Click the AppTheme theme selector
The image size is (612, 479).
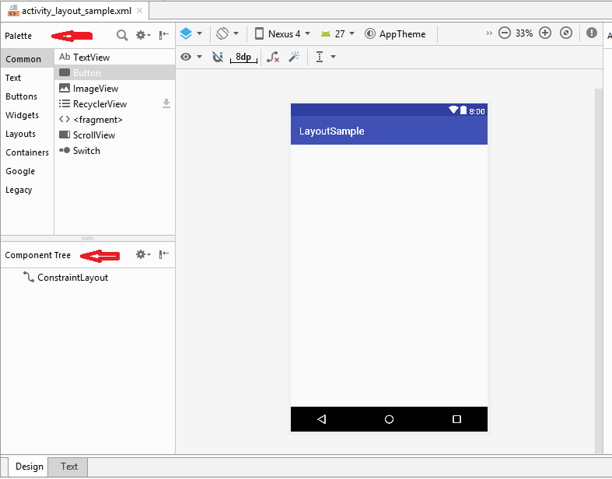(x=396, y=33)
